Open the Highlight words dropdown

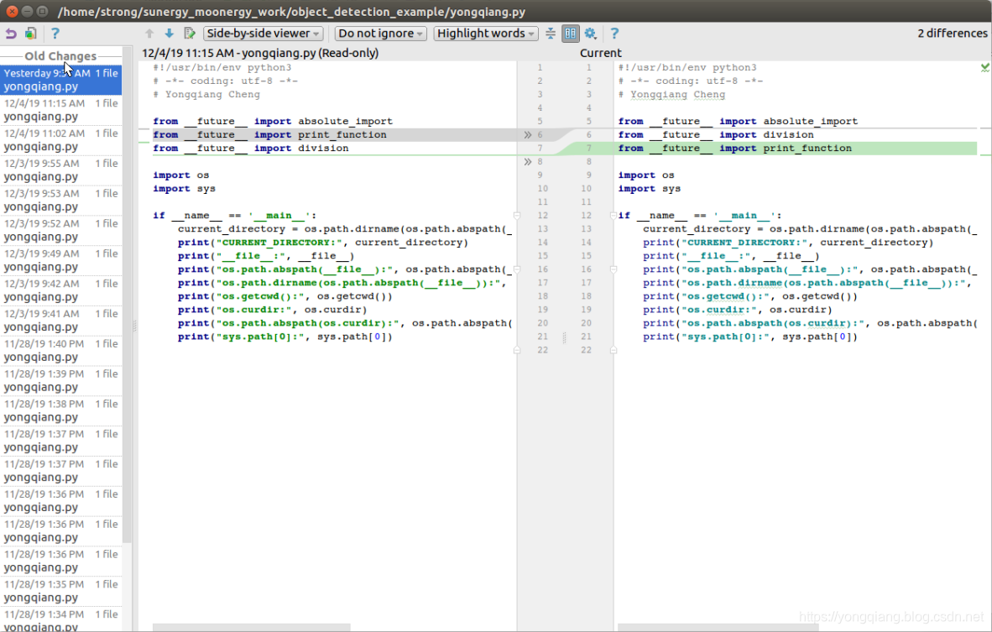pyautogui.click(x=485, y=33)
